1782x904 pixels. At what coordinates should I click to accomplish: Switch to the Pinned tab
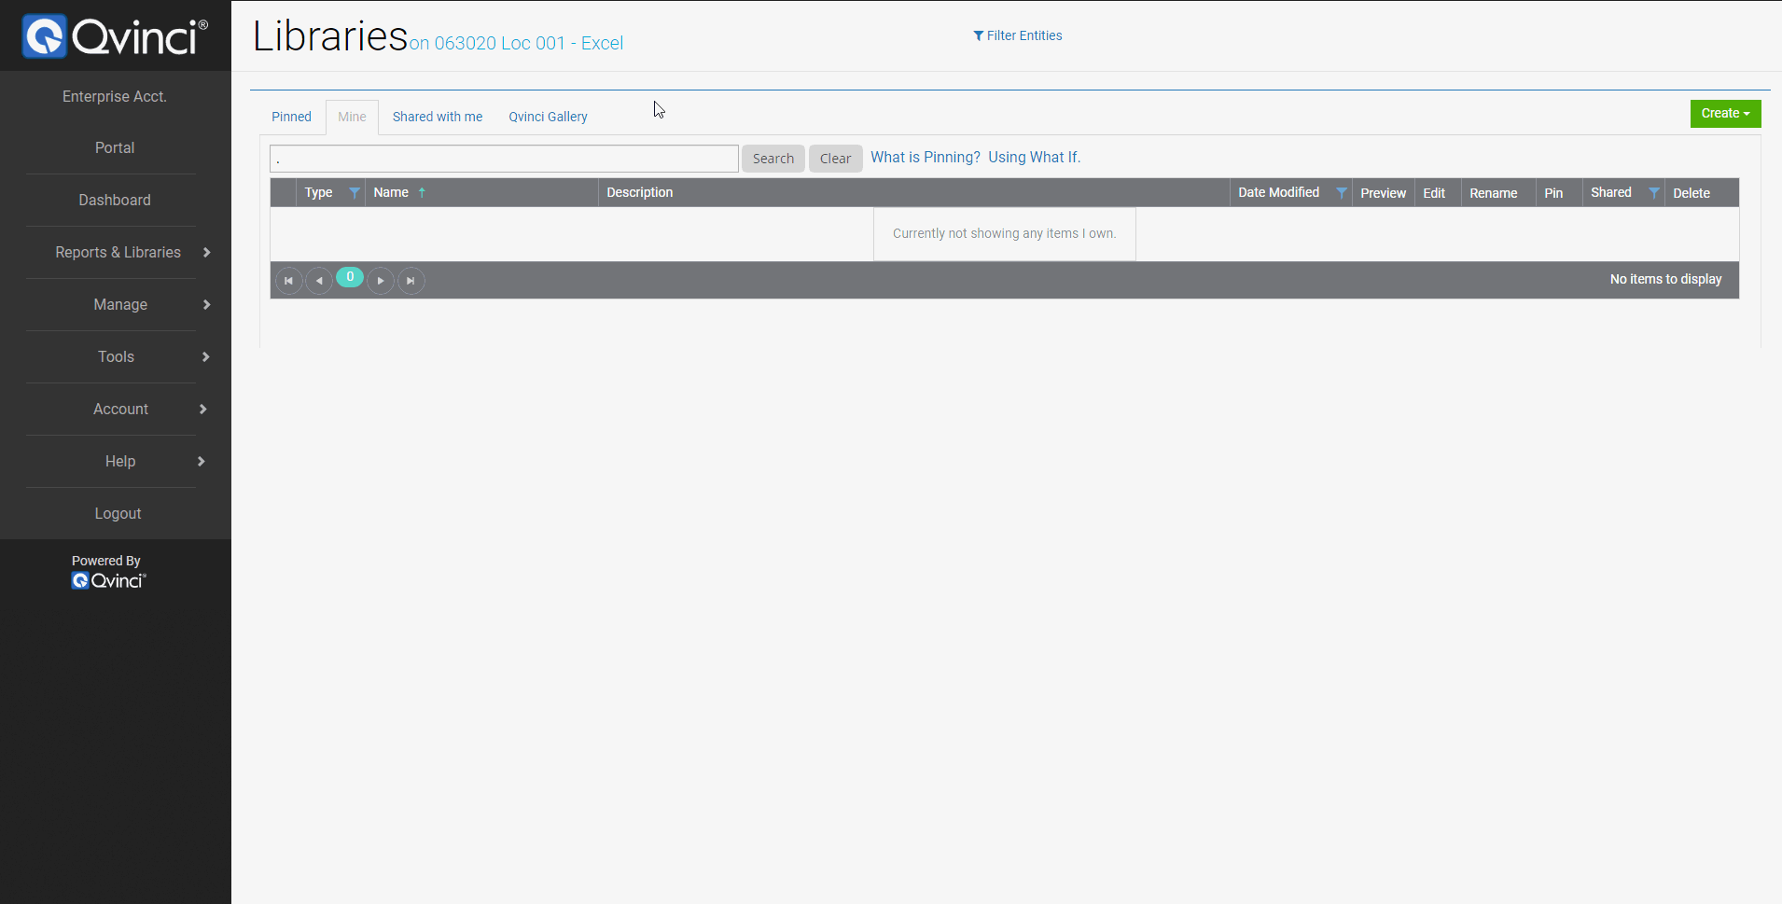click(291, 118)
